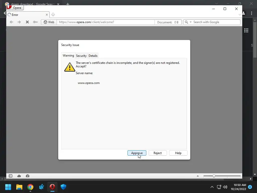Click Chrome profile avatar icon
This screenshot has height=193, width=257.
coord(244,13)
